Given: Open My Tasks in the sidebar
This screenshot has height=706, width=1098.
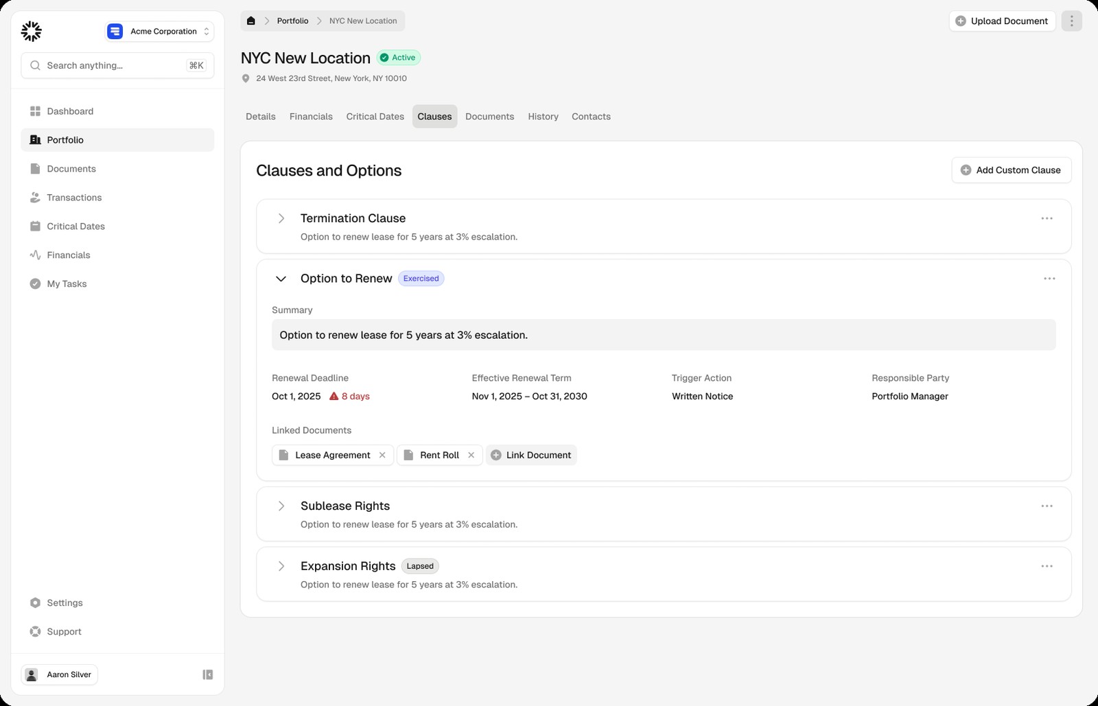Looking at the screenshot, I should pos(117,284).
